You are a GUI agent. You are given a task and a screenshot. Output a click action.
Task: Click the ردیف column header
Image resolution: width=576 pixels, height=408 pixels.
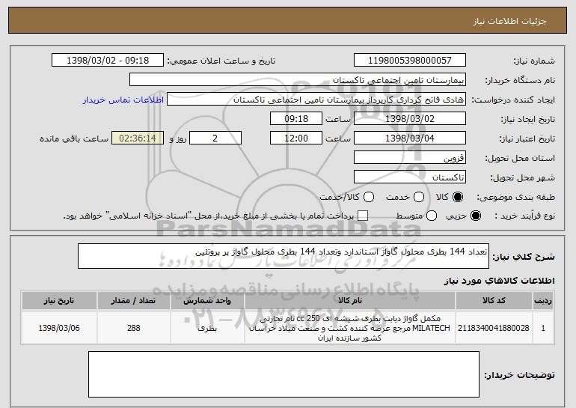pos(543,301)
